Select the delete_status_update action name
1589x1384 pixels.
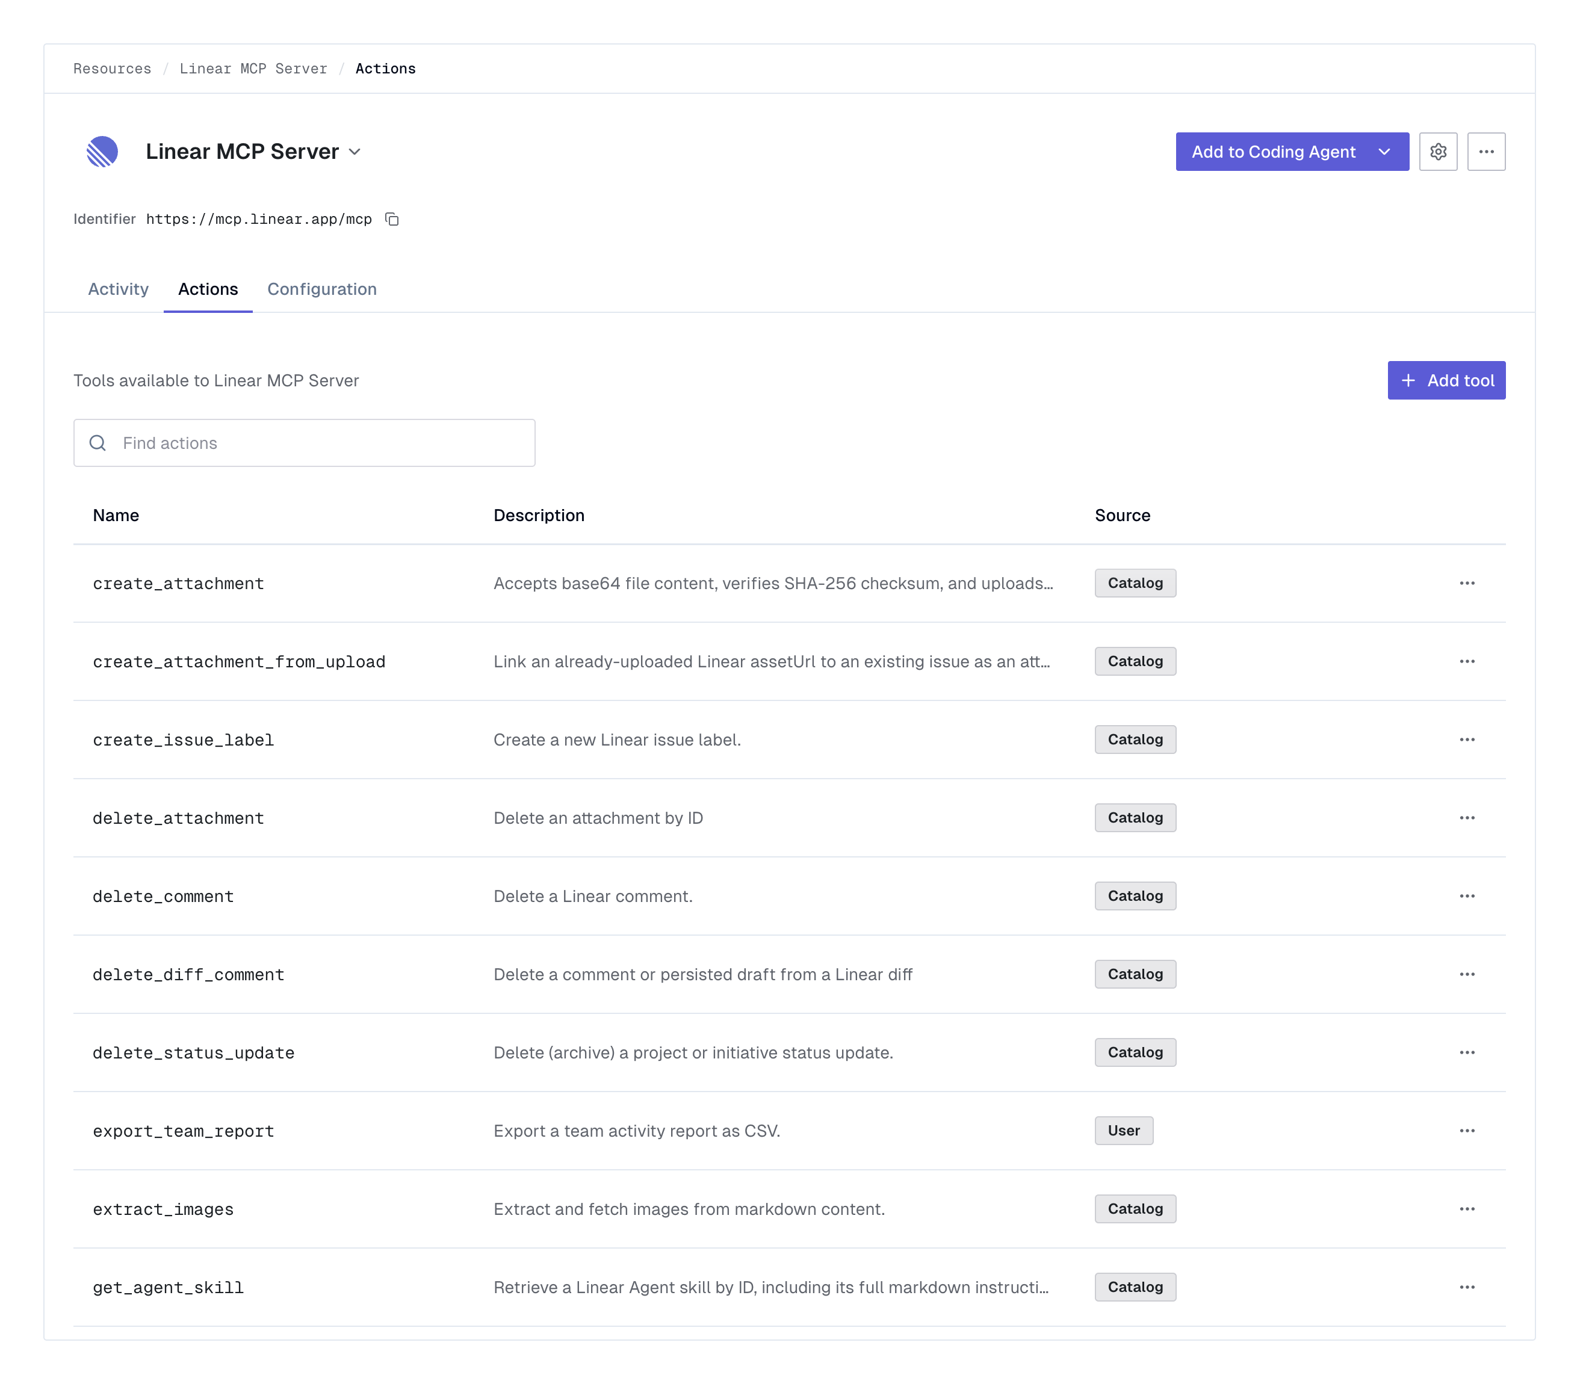(x=193, y=1052)
